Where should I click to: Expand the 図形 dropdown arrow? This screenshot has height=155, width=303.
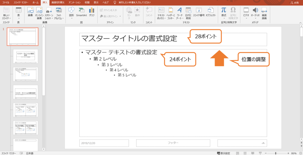tap(72, 19)
